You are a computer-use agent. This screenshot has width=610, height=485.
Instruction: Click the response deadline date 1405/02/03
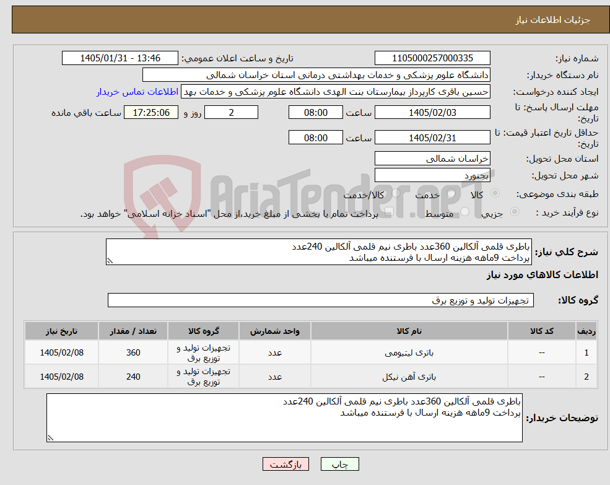(432, 113)
